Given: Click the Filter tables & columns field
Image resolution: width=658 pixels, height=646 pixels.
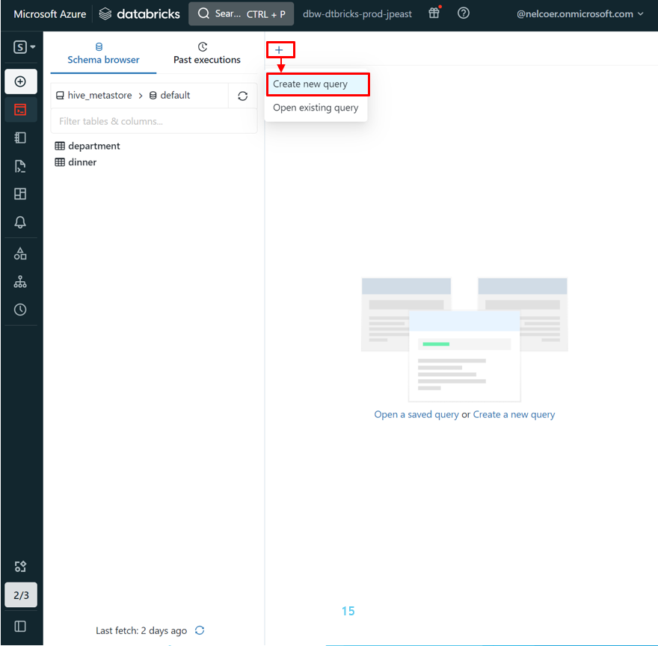Looking at the screenshot, I should click(153, 121).
